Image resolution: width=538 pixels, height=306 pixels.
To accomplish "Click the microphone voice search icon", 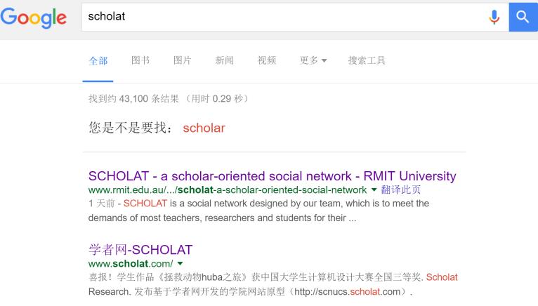I will click(x=494, y=16).
